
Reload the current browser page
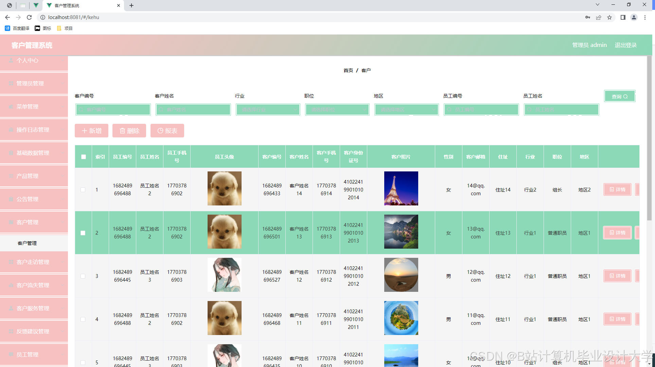tap(29, 17)
